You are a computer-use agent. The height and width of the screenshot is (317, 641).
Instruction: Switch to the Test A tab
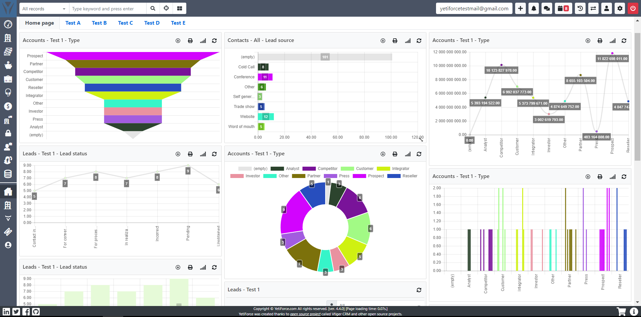click(x=73, y=23)
